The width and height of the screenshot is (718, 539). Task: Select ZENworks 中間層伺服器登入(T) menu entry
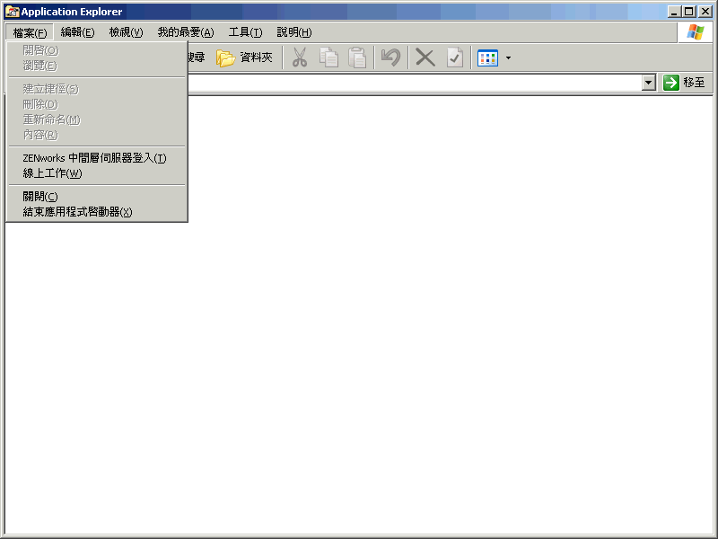(97, 158)
